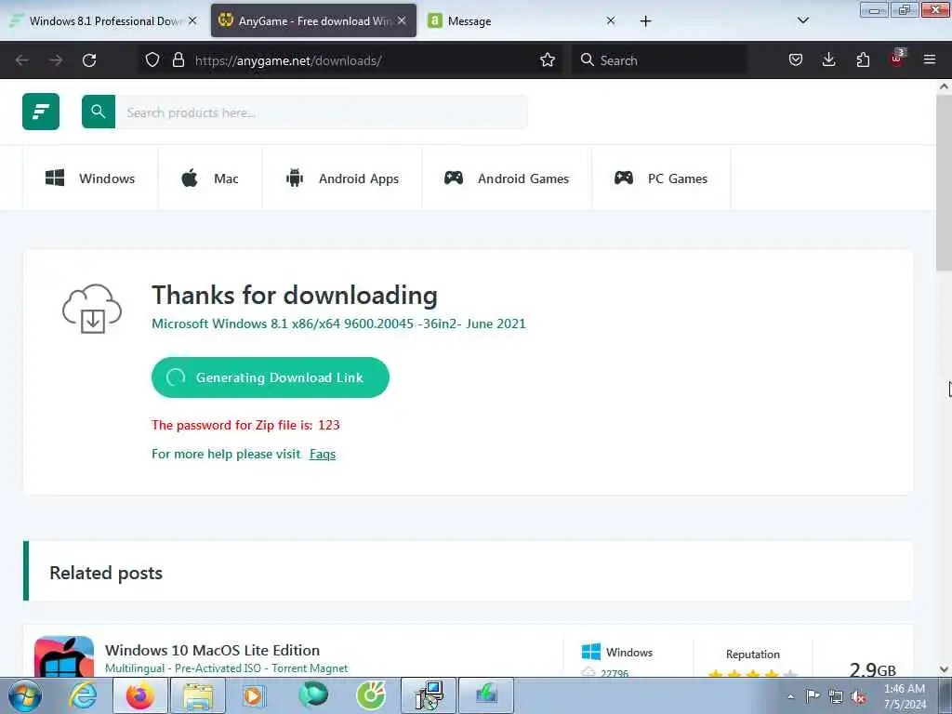
Task: Open the Windows category
Action: 90,178
